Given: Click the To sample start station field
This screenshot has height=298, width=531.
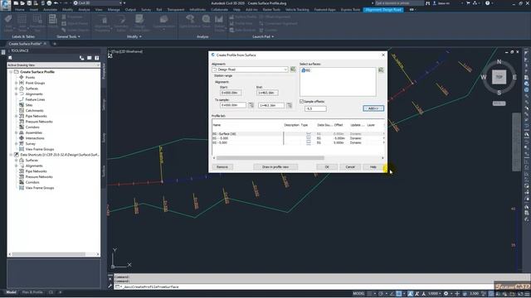Looking at the screenshot, I should click(233, 105).
